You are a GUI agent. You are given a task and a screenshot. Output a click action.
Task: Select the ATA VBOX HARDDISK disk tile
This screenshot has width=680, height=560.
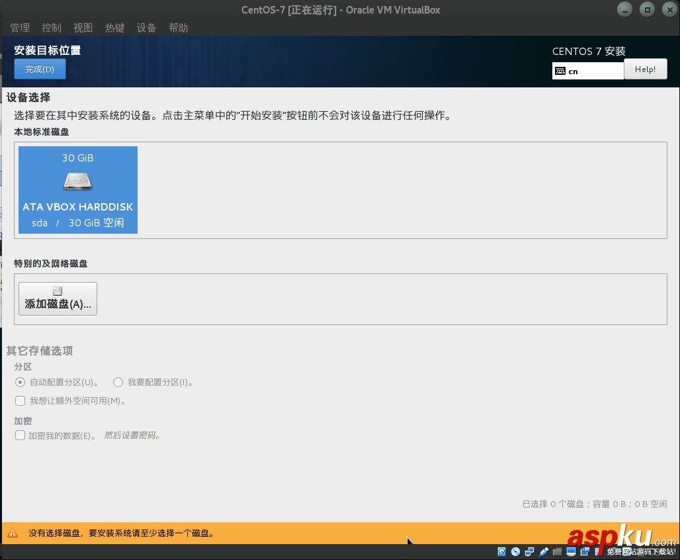pos(77,190)
